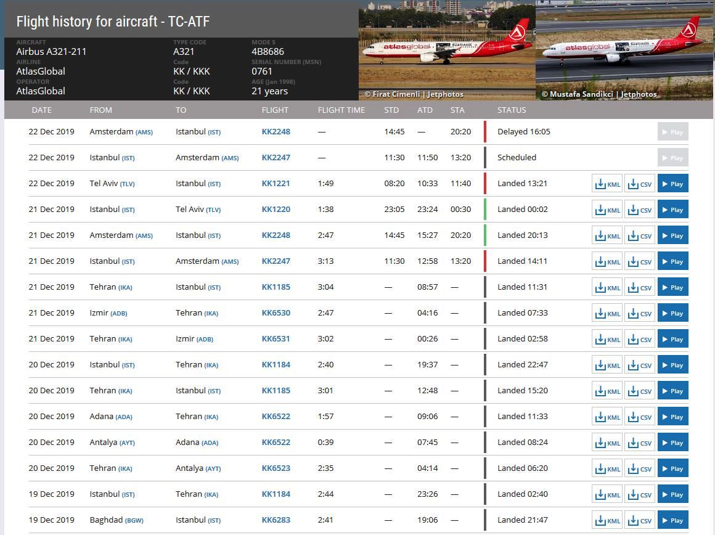Download CSV for KK6522 Adana to Tehran
Image resolution: width=715 pixels, height=535 pixels.
640,417
